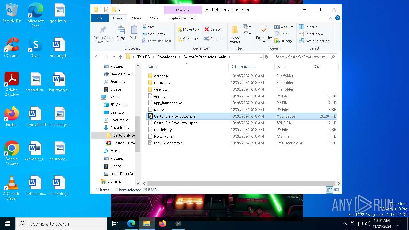The image size is (409, 230).
Task: Click the Copy ribbon icon
Action: (120, 32)
